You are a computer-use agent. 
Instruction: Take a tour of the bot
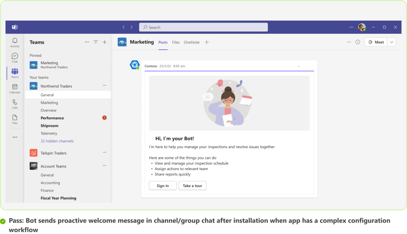[192, 185]
